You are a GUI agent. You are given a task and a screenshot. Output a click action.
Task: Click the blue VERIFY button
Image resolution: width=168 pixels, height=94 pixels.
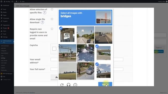(x=105, y=84)
